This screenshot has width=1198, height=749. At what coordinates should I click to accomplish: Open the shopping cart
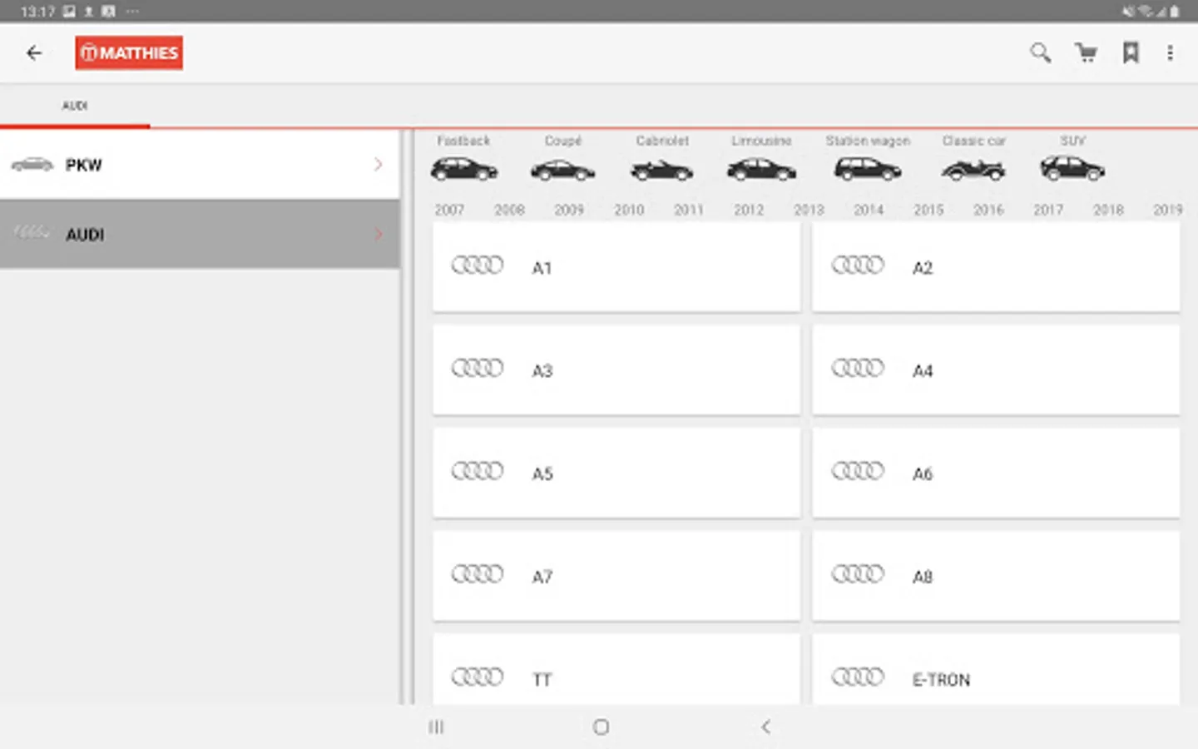coord(1086,53)
